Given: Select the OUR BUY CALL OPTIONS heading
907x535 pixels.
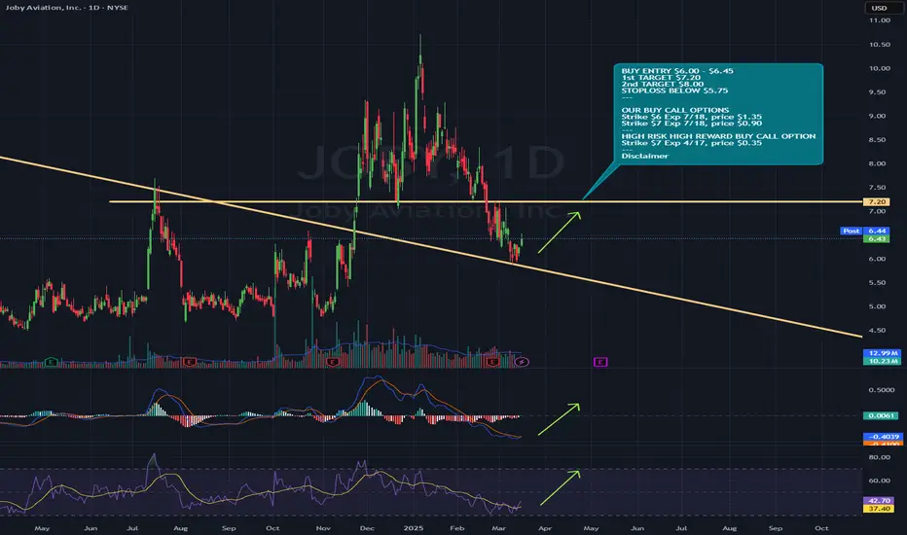Looking at the screenshot, I should click(675, 110).
